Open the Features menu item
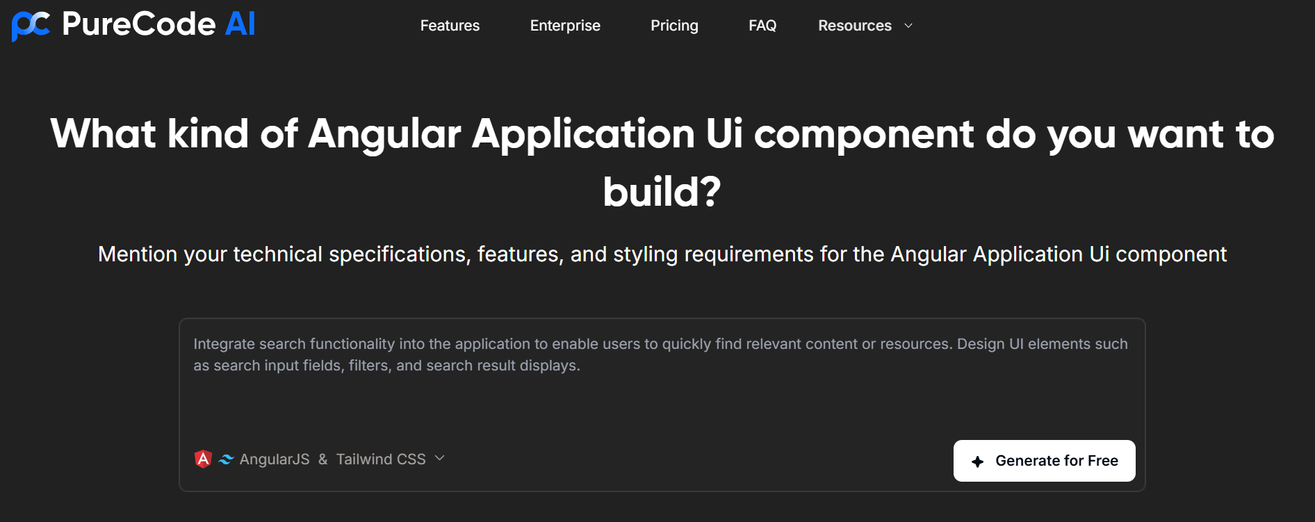 [450, 26]
